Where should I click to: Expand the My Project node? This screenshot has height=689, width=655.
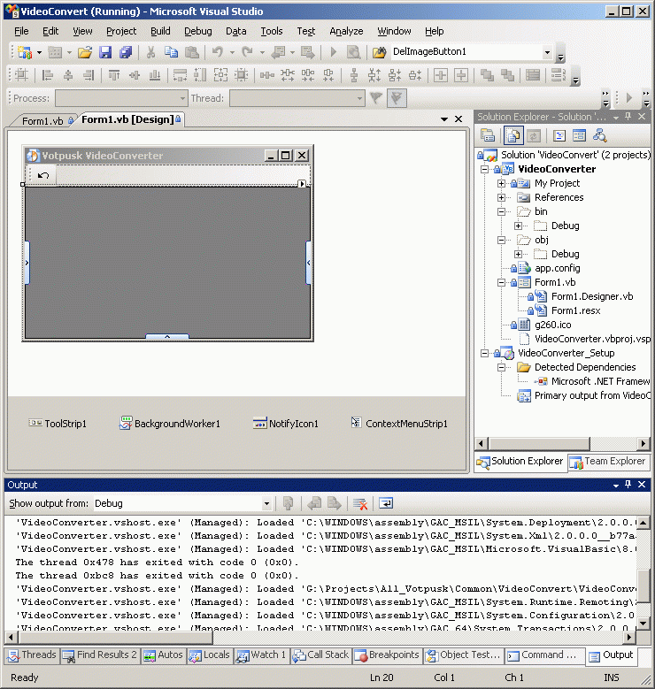pos(501,183)
